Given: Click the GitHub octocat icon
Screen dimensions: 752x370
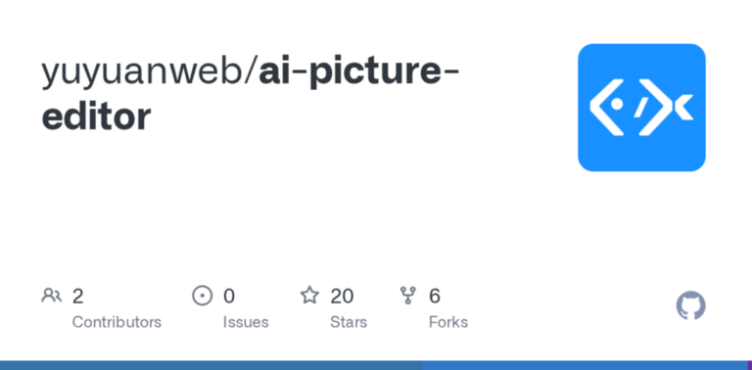Looking at the screenshot, I should click(690, 305).
